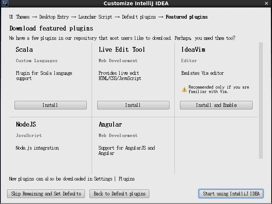Click the NodeJS plugin title
Viewport: 272px width, 204px height.
[26, 124]
